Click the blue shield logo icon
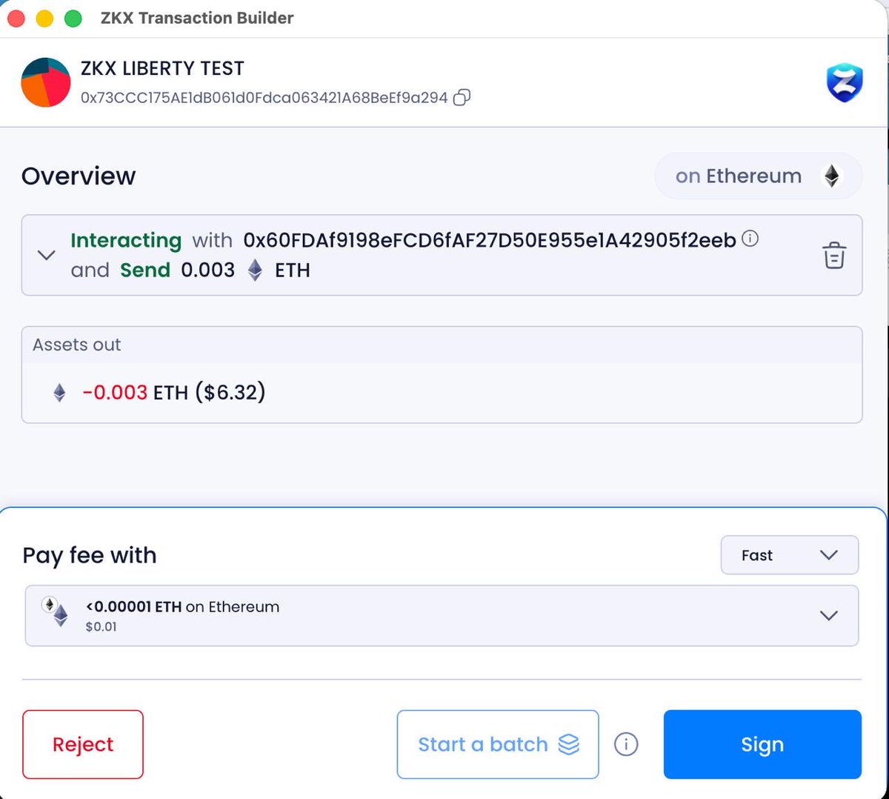 [x=845, y=82]
